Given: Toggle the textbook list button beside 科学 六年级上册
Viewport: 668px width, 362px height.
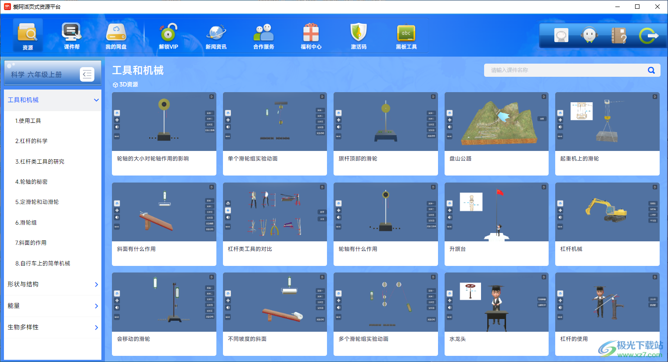Looking at the screenshot, I should click(x=87, y=75).
